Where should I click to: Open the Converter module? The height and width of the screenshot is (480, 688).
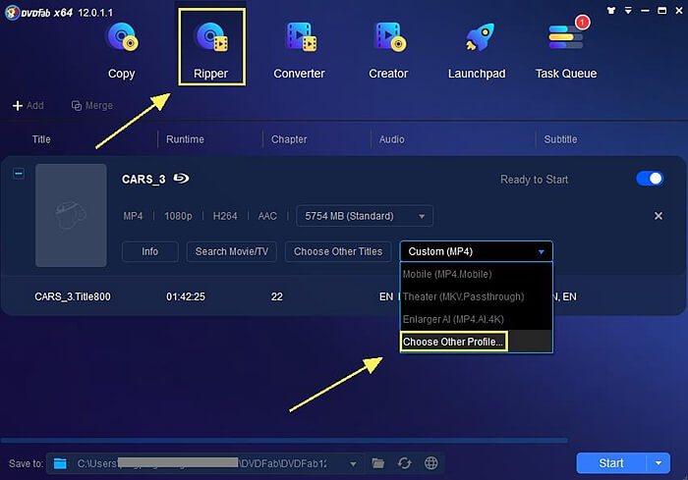299,49
